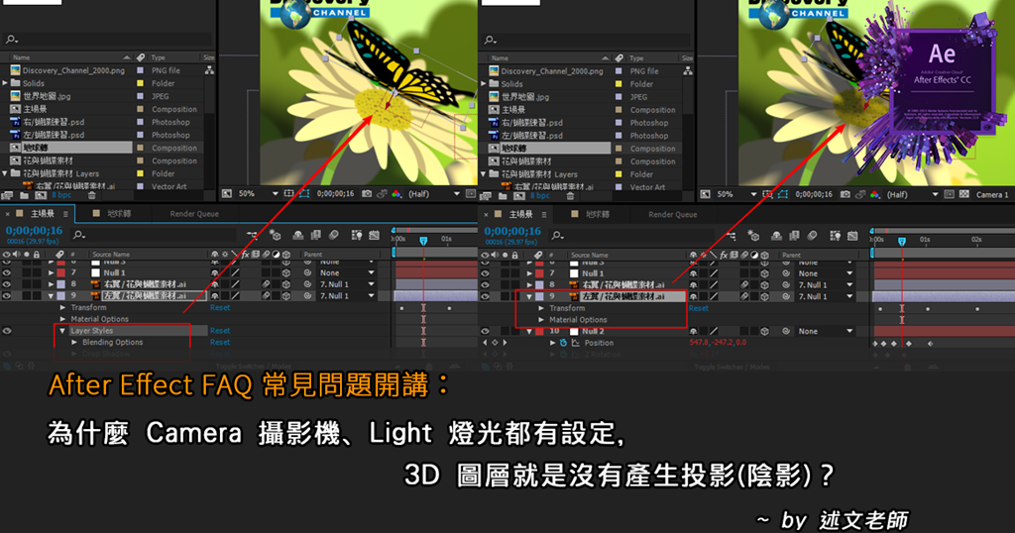Select the 主場景 tab in the right timeline

pos(520,214)
